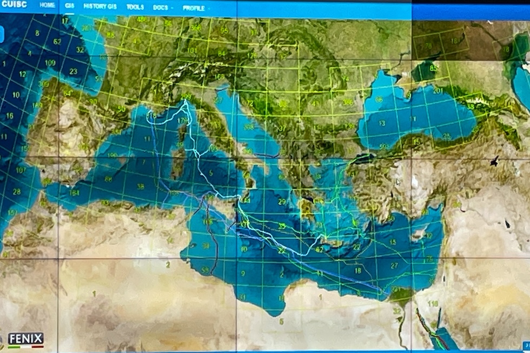Select grid cell 85 north of Black Sea
This screenshot has width=530, height=353.
pos(433,69)
